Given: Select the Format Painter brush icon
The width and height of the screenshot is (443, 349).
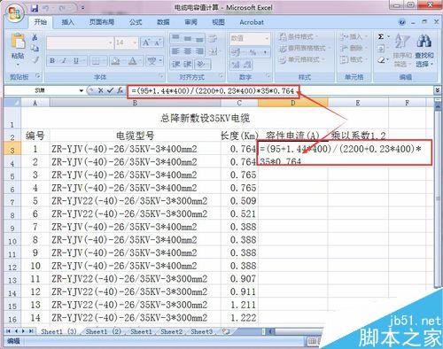Looking at the screenshot, I should click(36, 59).
